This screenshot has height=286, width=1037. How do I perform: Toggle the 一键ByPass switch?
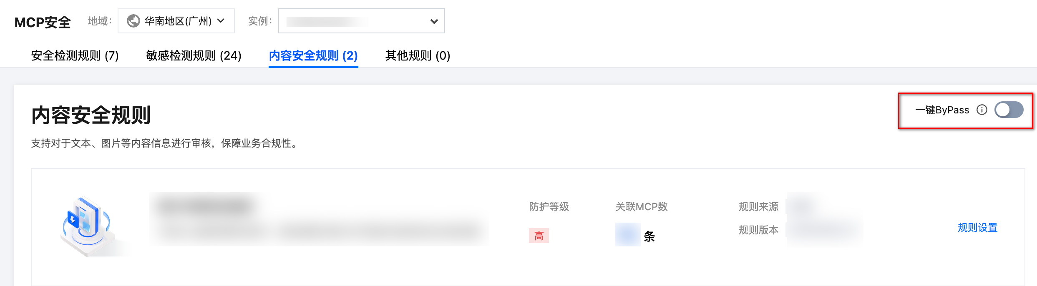point(1009,110)
